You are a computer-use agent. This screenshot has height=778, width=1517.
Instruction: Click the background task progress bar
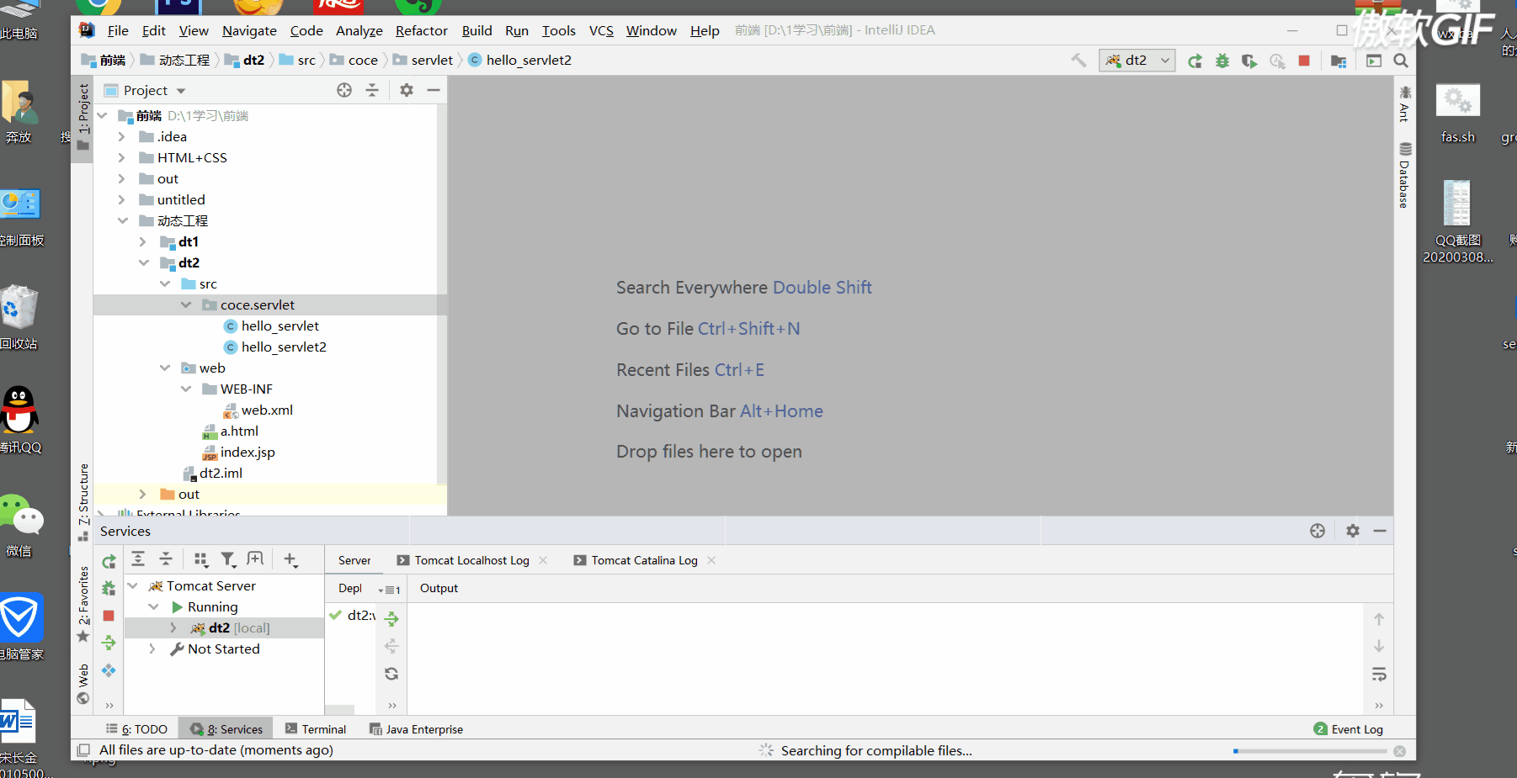tap(1309, 751)
